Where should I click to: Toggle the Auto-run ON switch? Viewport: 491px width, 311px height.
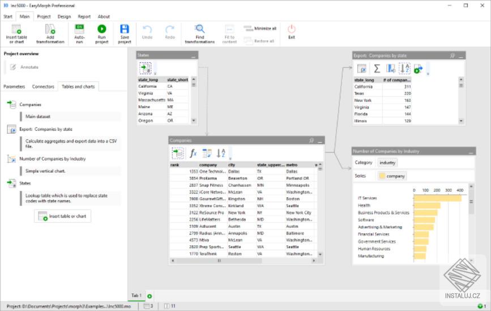click(79, 27)
